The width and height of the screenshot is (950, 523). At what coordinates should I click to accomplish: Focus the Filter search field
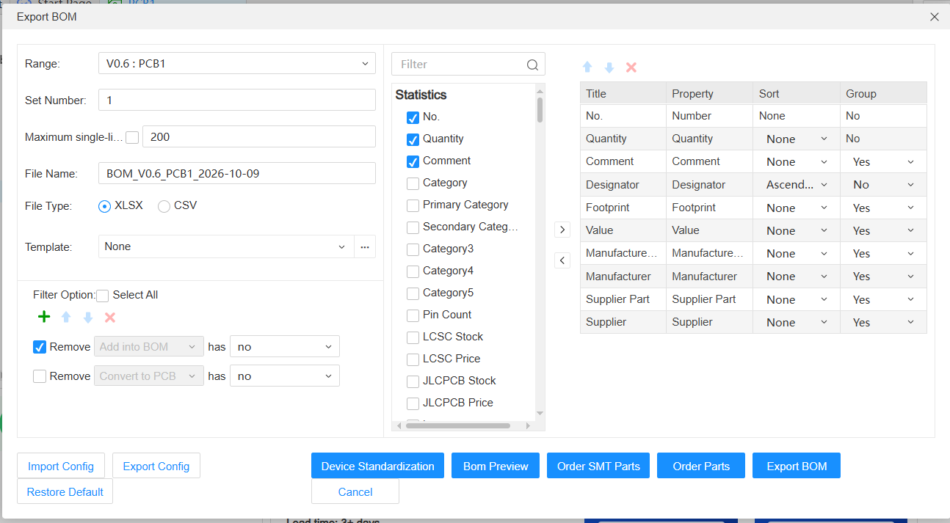point(460,64)
